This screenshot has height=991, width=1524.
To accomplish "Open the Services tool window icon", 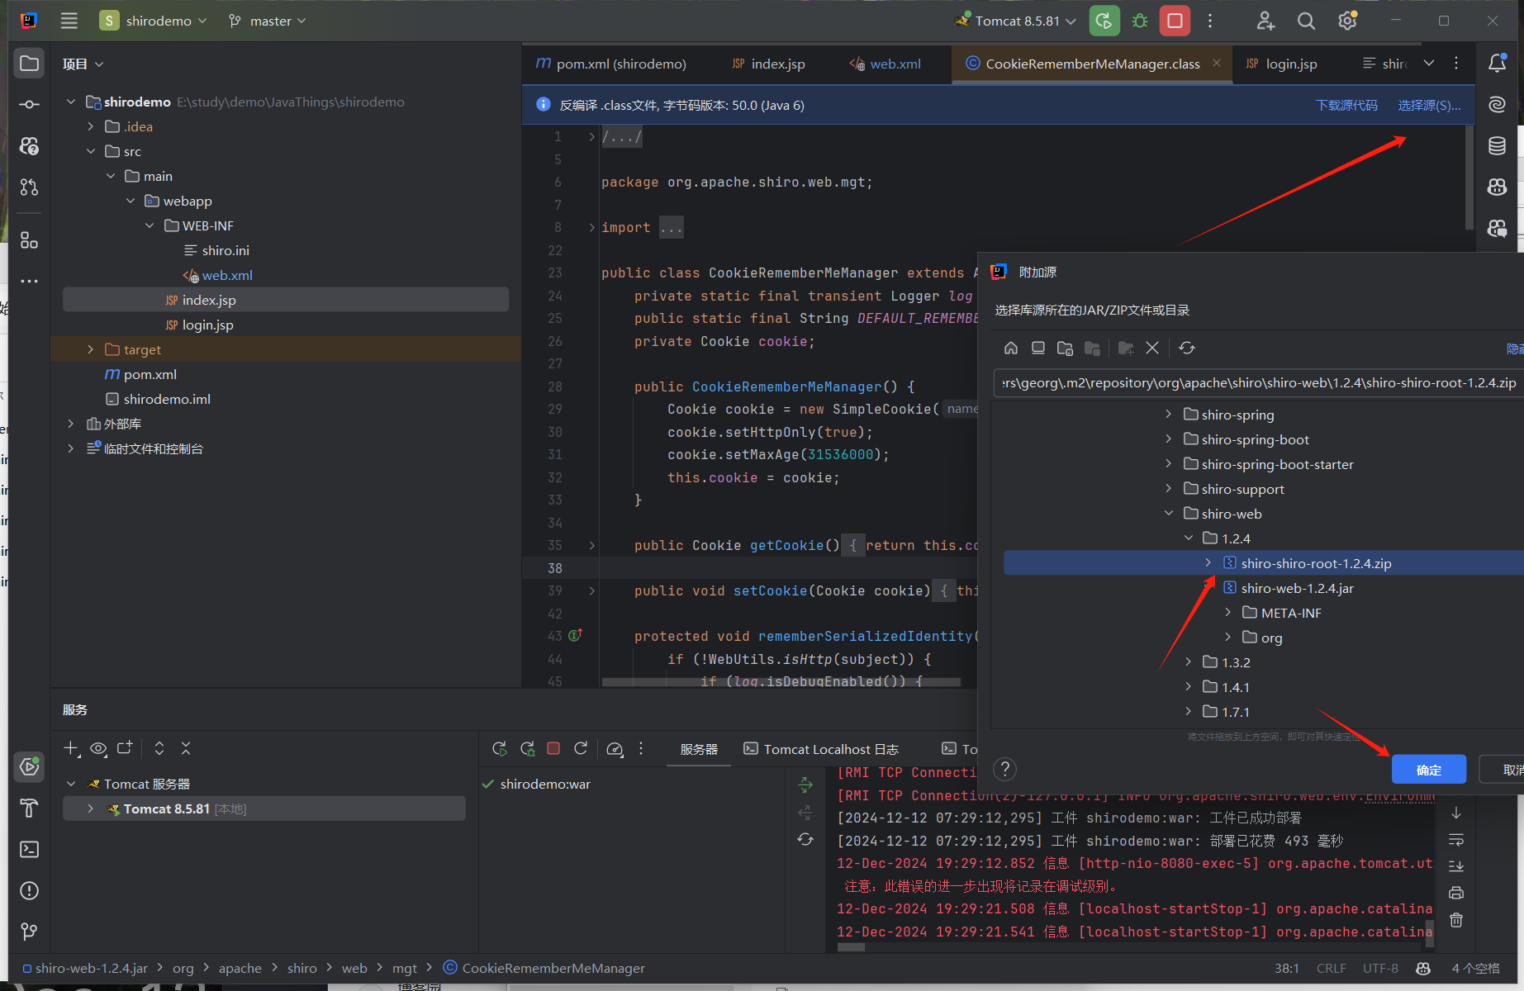I will coord(29,766).
